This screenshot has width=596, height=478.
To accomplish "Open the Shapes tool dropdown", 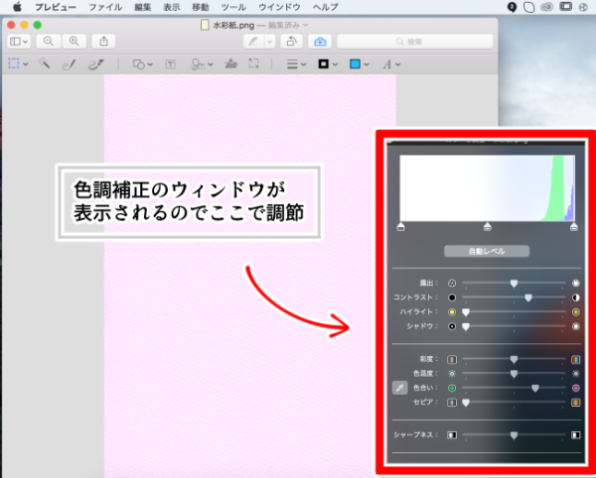I will point(142,63).
